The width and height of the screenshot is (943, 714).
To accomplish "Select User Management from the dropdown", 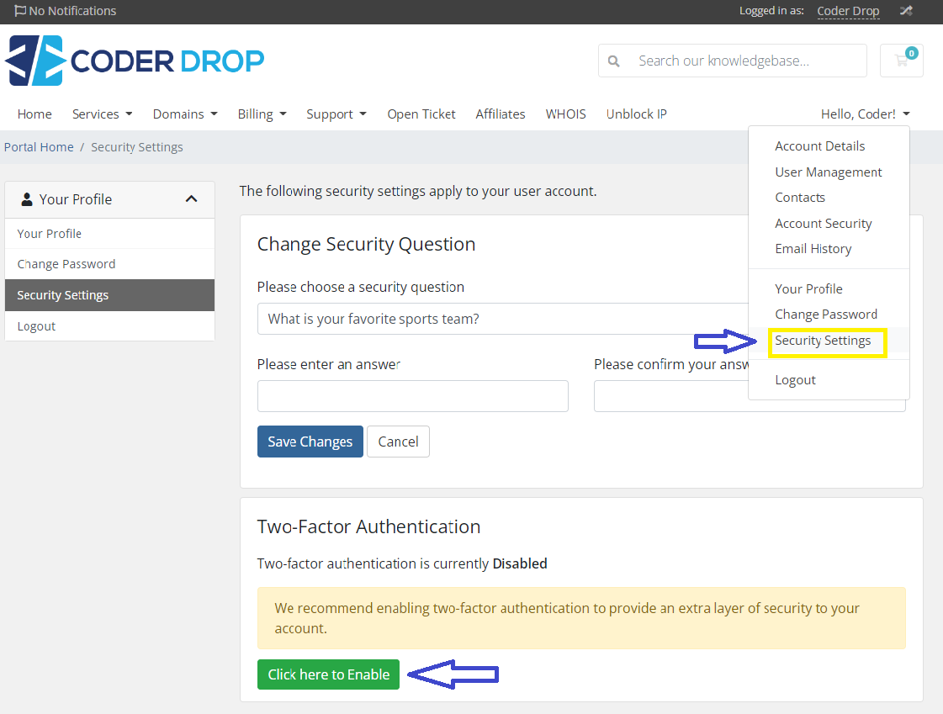I will coord(828,172).
